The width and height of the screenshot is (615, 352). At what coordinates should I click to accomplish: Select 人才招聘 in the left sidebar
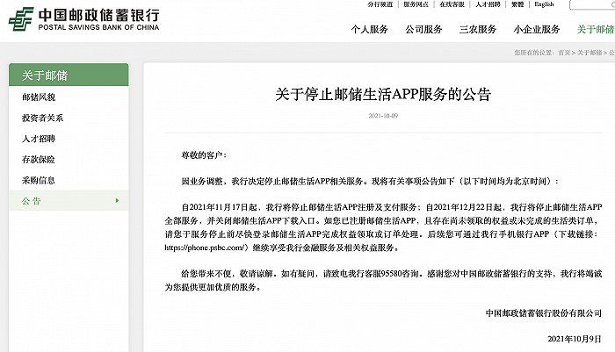(x=38, y=139)
